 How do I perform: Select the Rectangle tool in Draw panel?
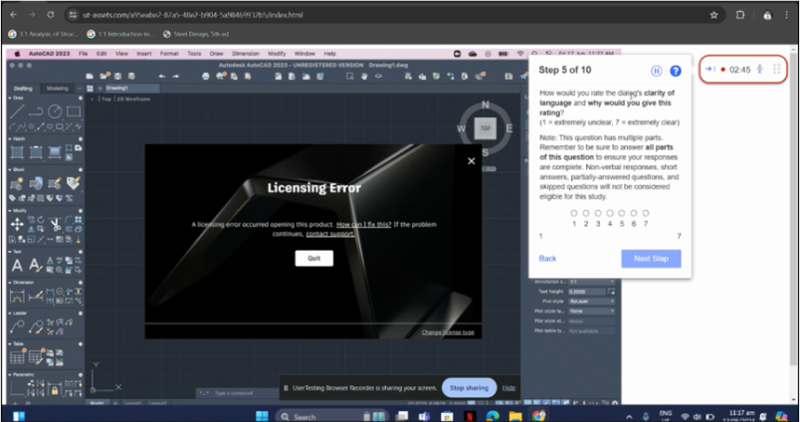pyautogui.click(x=74, y=110)
